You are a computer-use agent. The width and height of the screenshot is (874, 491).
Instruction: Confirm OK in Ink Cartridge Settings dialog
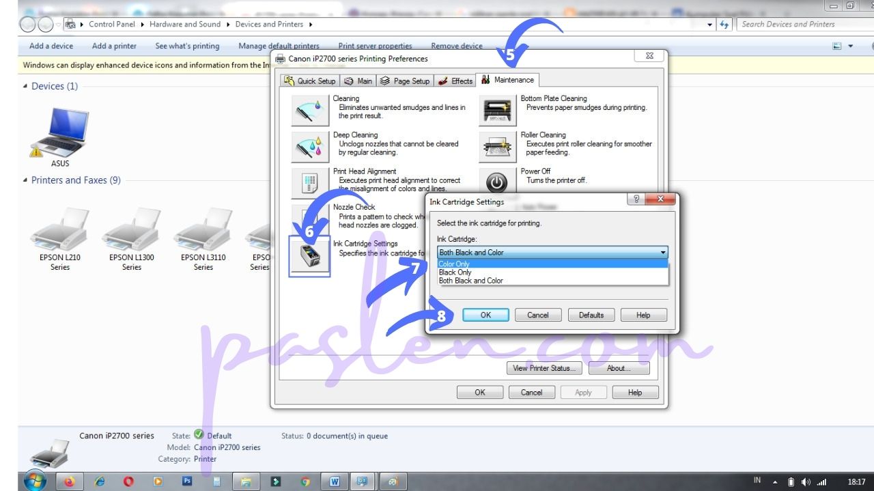pyautogui.click(x=485, y=315)
